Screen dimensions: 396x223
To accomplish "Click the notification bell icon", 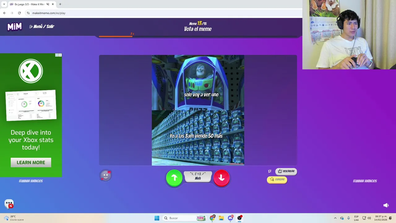I will [x=390, y=218].
